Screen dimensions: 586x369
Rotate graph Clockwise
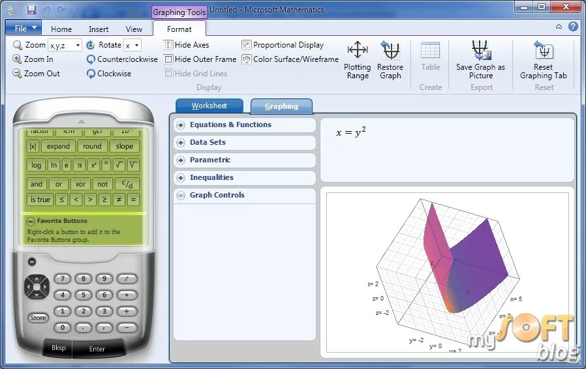pos(109,74)
